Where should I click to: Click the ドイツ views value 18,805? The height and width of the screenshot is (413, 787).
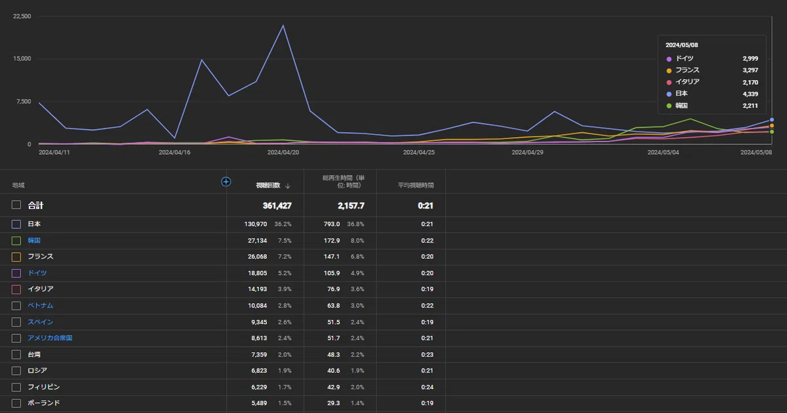259,273
